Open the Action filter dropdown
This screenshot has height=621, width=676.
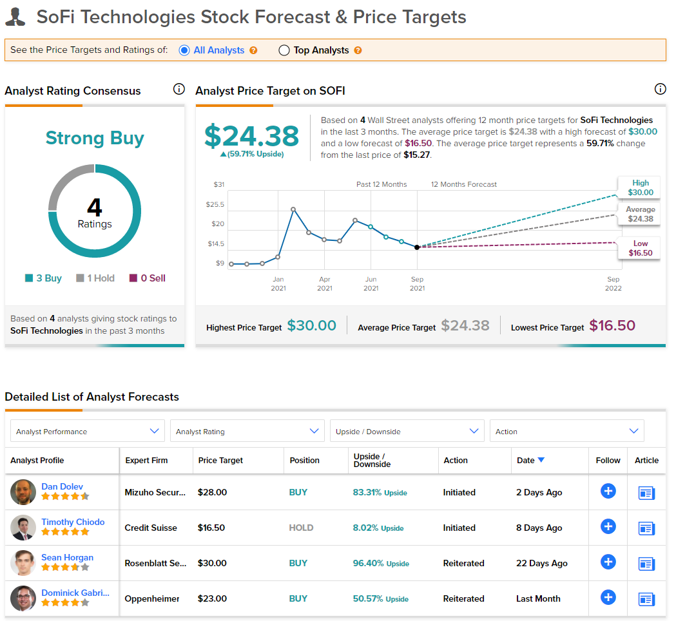(567, 431)
